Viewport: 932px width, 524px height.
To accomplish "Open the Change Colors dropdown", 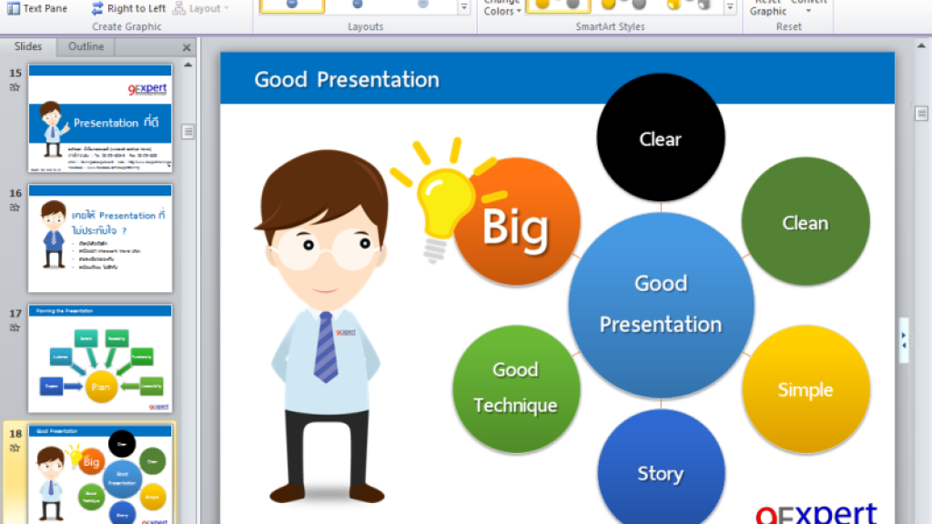I will (x=501, y=8).
